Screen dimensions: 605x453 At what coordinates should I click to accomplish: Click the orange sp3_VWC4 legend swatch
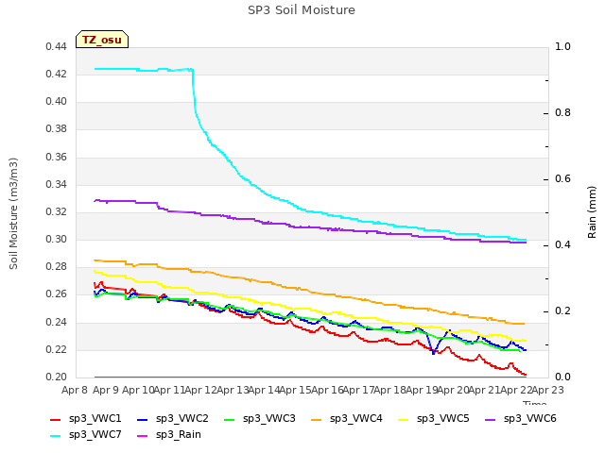317,419
